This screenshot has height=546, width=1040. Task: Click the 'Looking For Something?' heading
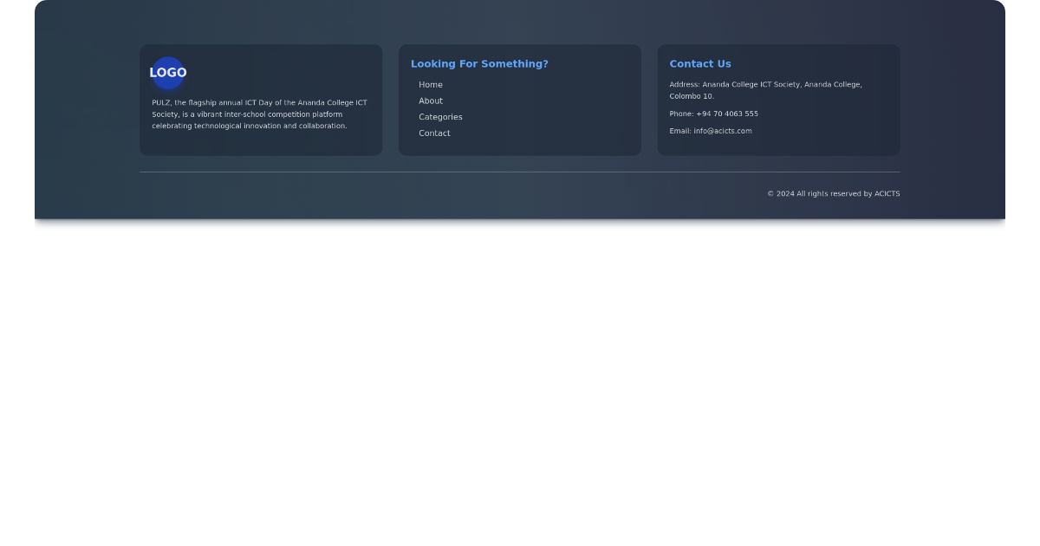479,63
